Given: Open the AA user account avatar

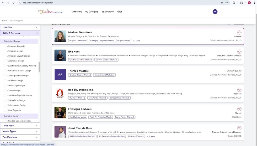Looking at the screenshot, I should click(x=215, y=11).
